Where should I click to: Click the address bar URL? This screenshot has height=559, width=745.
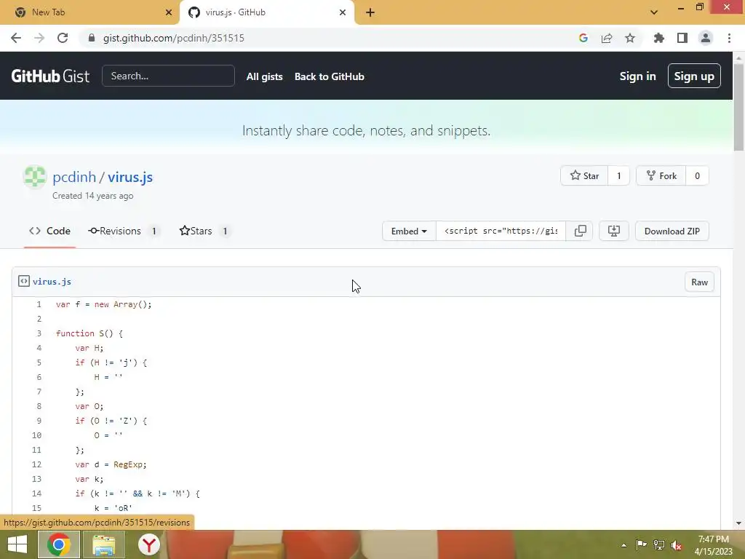click(173, 38)
